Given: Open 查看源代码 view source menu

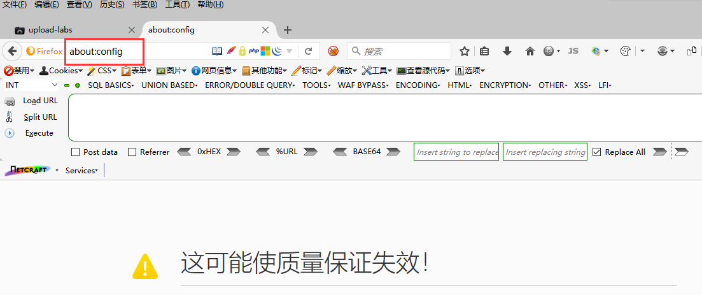Looking at the screenshot, I should (423, 71).
